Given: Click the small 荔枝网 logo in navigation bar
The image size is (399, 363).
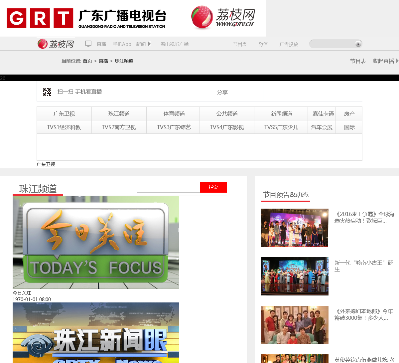Looking at the screenshot, I should 56,44.
